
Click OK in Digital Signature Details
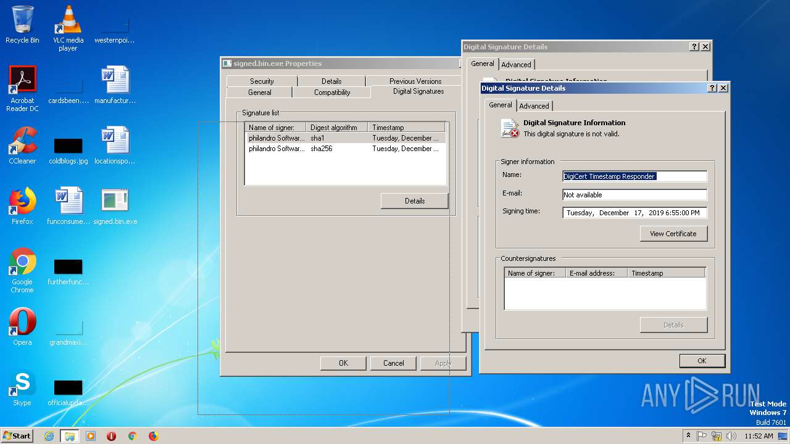[x=702, y=361]
